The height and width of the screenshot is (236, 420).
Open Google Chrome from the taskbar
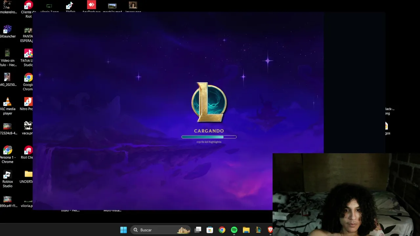pyautogui.click(x=222, y=230)
